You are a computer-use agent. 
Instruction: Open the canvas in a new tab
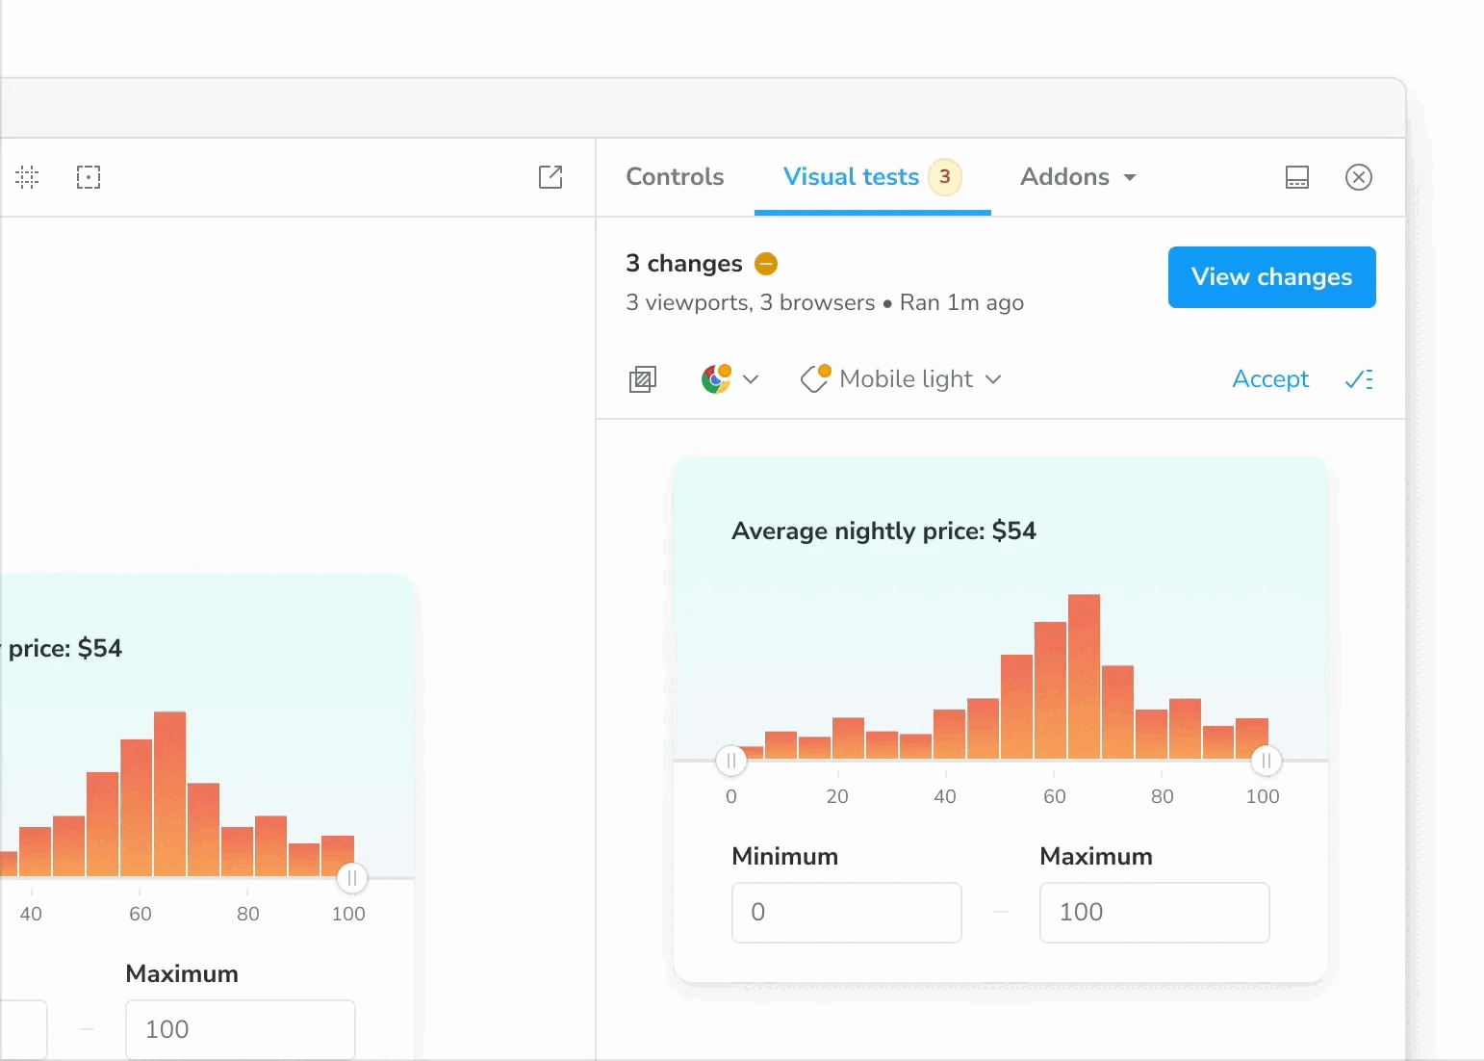(551, 177)
